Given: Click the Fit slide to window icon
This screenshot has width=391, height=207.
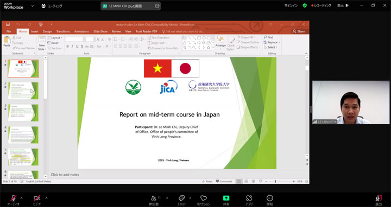Looking at the screenshot, I should [306, 182].
